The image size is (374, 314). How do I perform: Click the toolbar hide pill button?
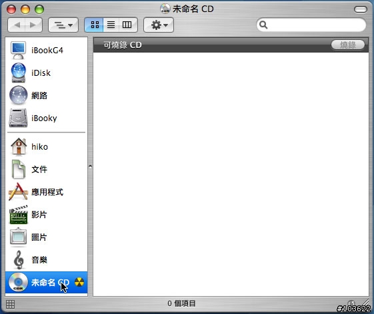pyautogui.click(x=361, y=9)
